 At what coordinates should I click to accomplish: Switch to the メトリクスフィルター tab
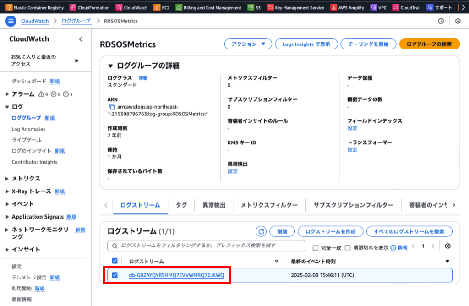pyautogui.click(x=269, y=205)
